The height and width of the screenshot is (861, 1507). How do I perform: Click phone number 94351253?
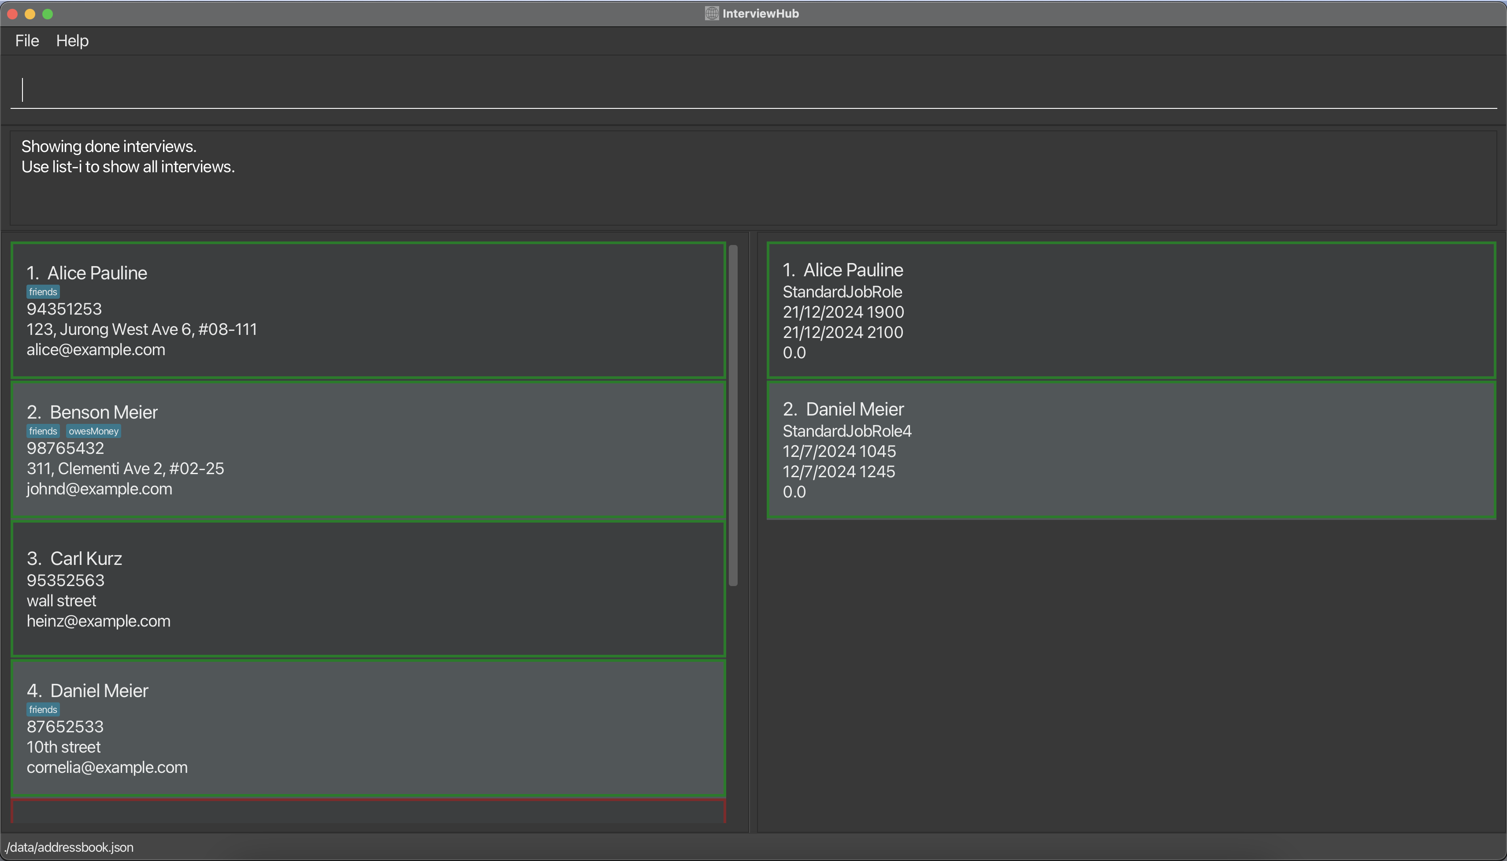64,309
